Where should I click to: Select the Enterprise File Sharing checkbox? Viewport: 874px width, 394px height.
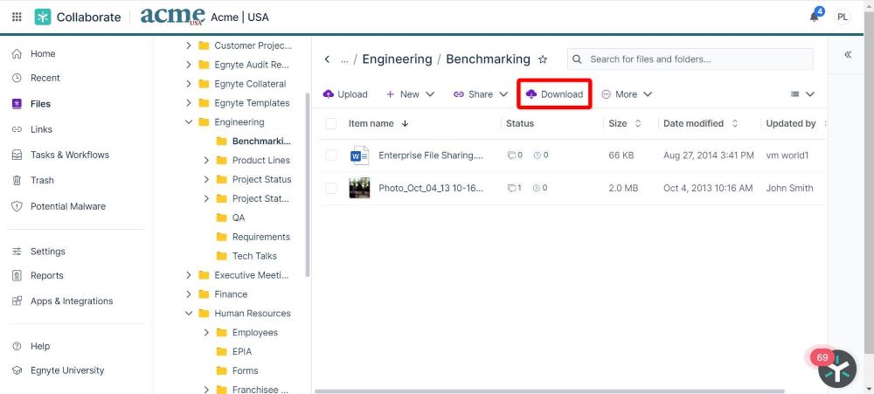coord(331,156)
